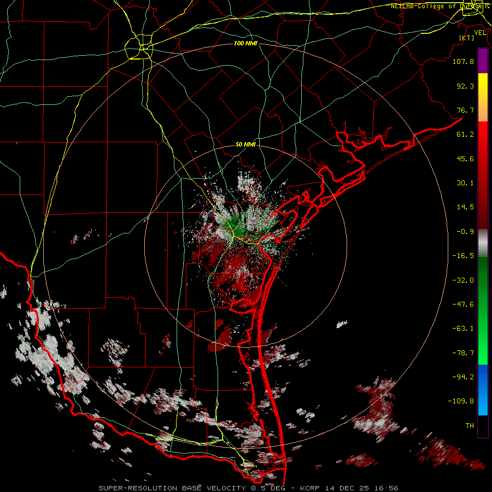Screen dimensions: 492x492
Task: Select the green segment of the color bar
Action: pos(483,311)
